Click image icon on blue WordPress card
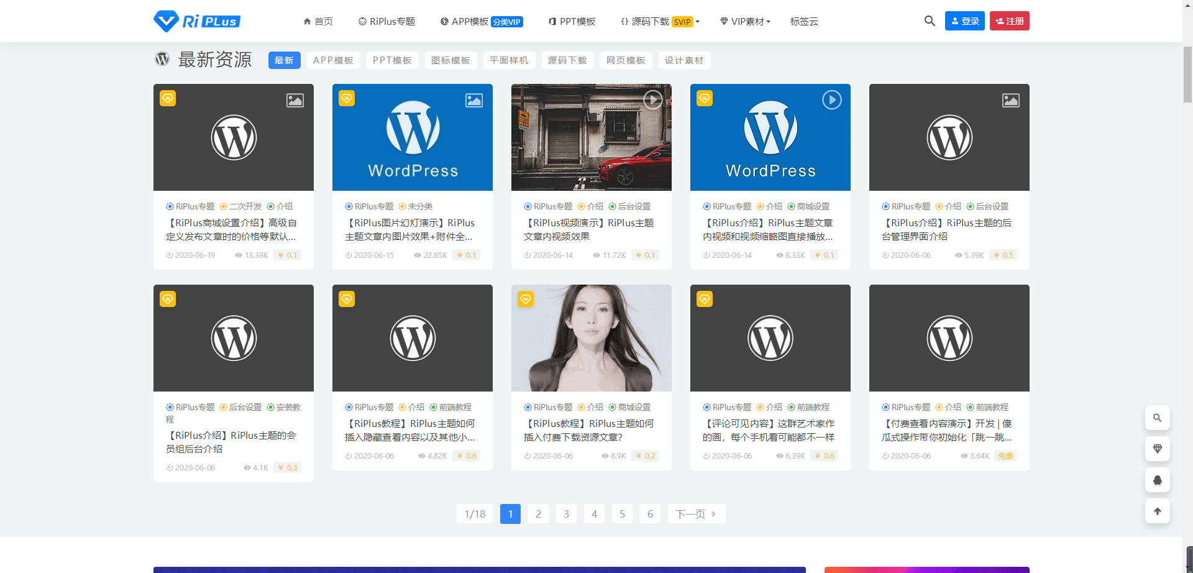Viewport: 1193px width, 573px height. coord(473,100)
